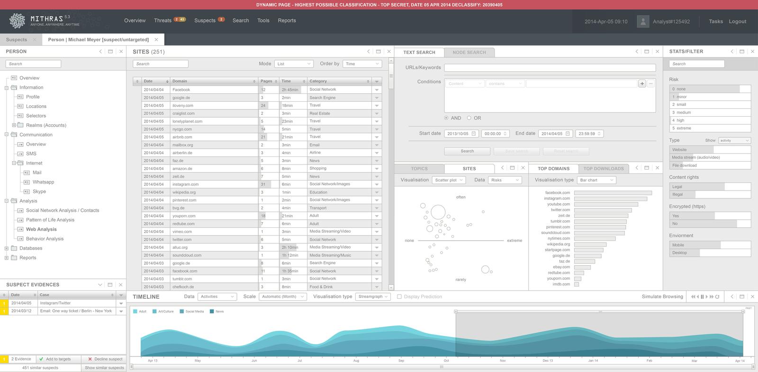Open the Order by Time dropdown

click(x=362, y=64)
